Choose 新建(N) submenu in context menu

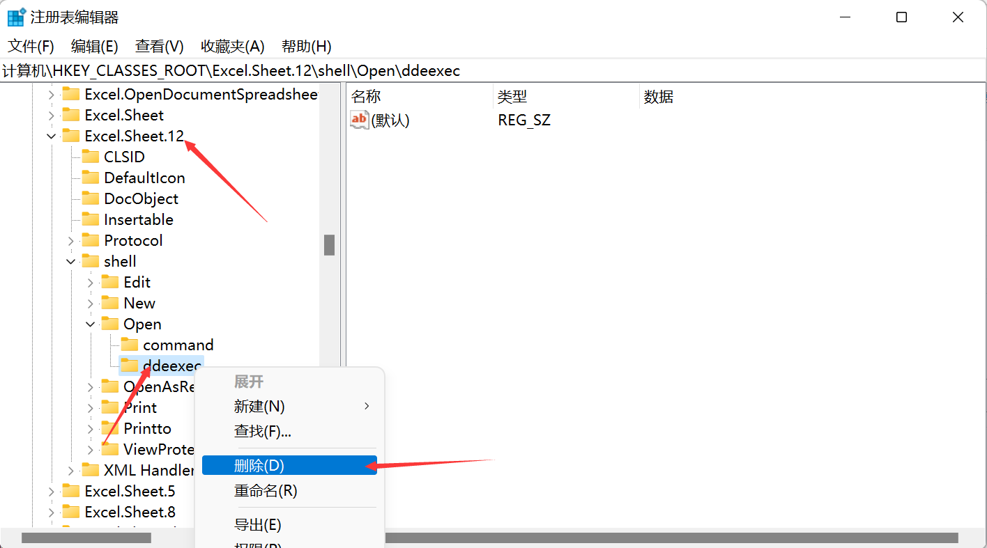(x=289, y=406)
